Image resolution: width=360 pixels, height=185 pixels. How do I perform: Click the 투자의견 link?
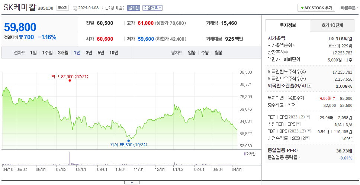click(x=276, y=98)
